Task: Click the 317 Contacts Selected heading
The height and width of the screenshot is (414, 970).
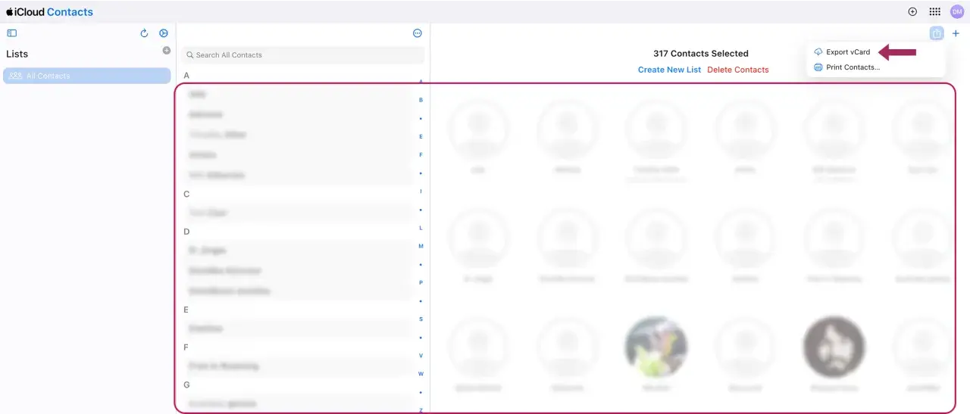Action: pos(701,54)
